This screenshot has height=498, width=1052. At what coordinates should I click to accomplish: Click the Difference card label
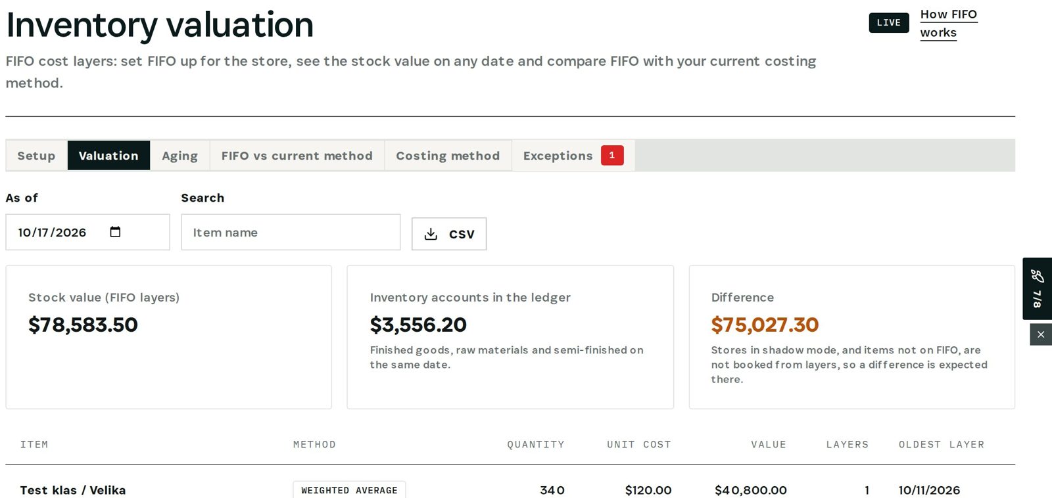742,298
